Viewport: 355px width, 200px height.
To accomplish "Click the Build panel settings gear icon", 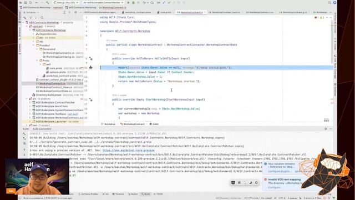I will (x=326, y=128).
